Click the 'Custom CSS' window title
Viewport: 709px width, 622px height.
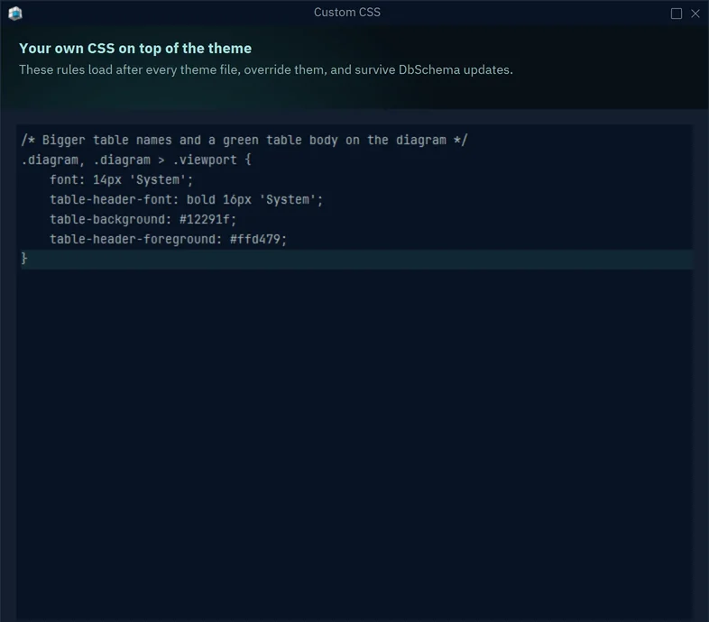click(x=347, y=13)
